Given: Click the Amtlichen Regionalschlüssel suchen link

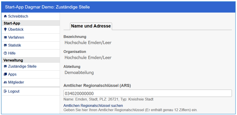Looking at the screenshot, I should pyautogui.click(x=93, y=106).
